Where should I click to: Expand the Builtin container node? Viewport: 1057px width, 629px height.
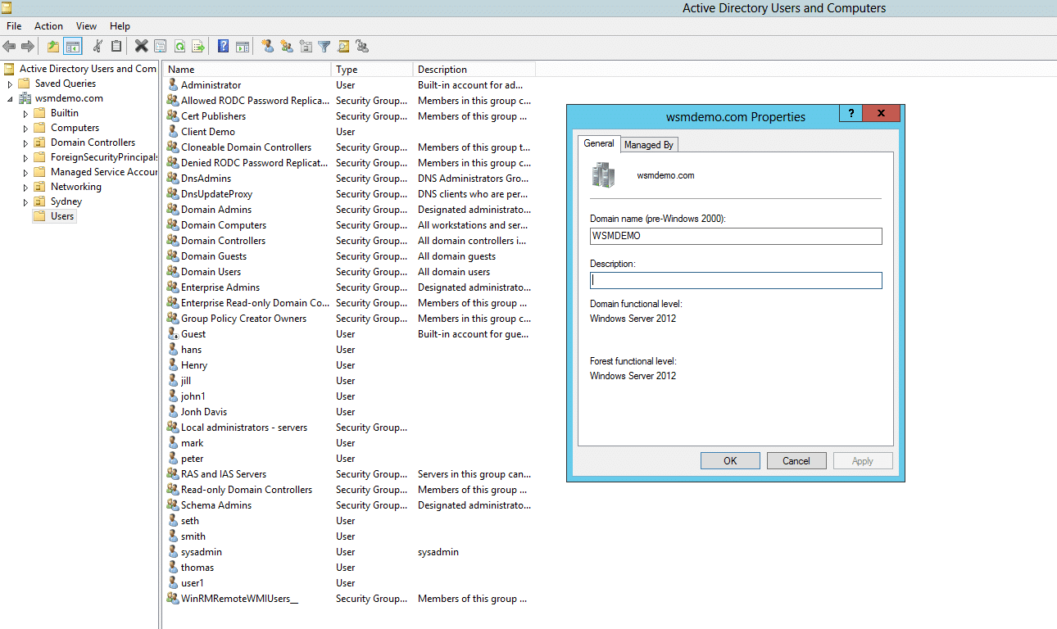pyautogui.click(x=25, y=113)
